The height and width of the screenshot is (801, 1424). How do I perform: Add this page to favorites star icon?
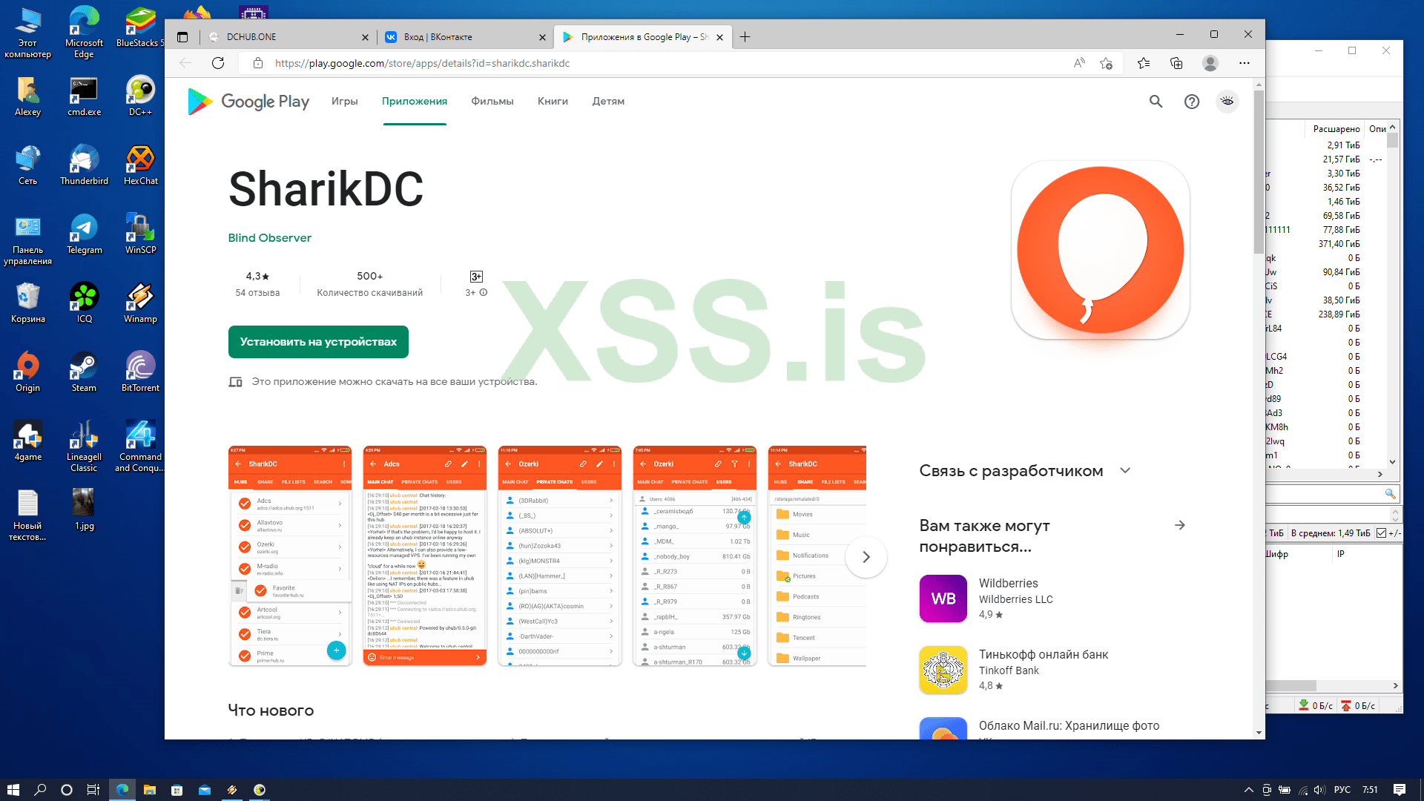(1106, 63)
